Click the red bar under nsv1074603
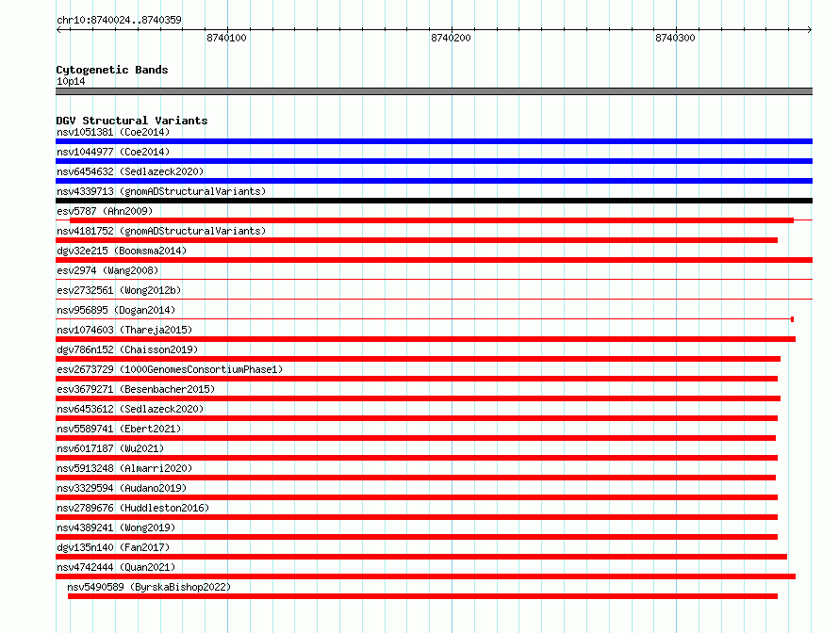 click(x=425, y=339)
